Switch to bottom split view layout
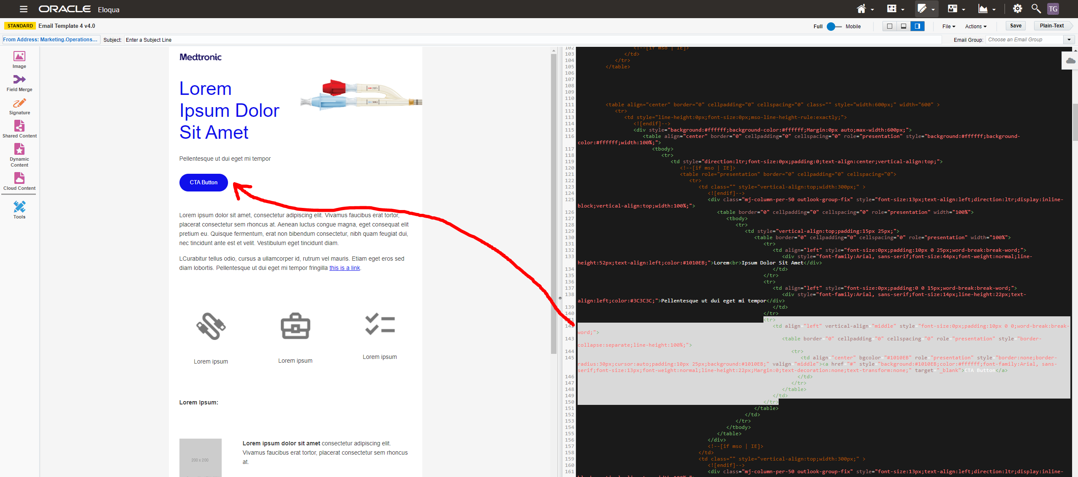The image size is (1078, 477). coord(904,26)
